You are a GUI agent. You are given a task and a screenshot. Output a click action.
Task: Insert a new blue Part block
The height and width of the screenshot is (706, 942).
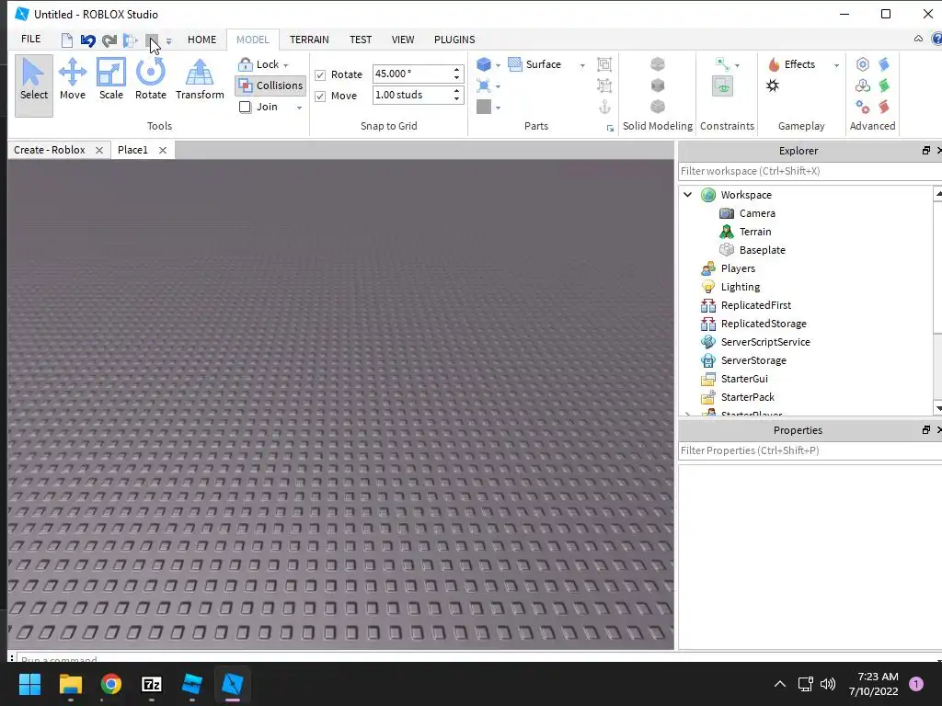click(484, 64)
